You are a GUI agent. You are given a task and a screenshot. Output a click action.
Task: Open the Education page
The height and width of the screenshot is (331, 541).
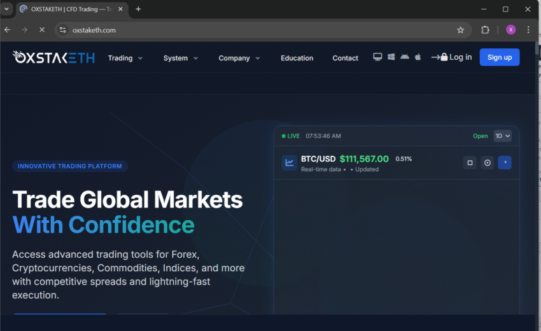(297, 58)
